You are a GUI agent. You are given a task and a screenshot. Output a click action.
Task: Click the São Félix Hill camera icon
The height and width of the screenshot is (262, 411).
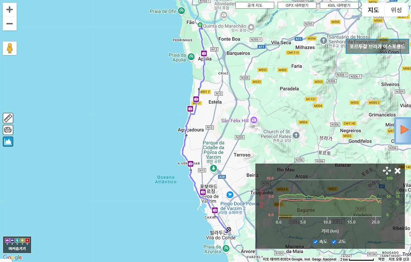tap(254, 120)
